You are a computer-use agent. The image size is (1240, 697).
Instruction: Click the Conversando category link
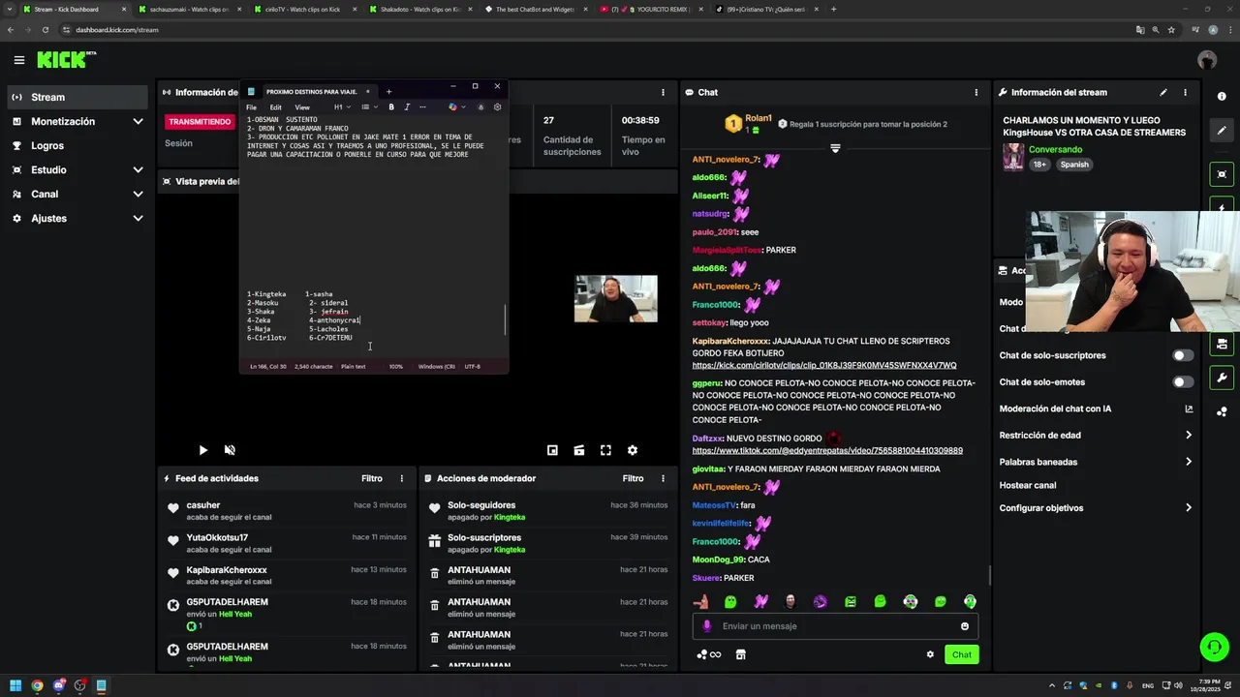[1055, 150]
